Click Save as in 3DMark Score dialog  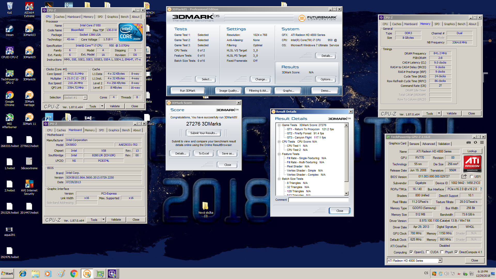pos(228,153)
